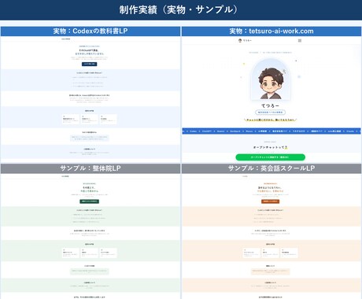The width and height of the screenshot is (362, 299).
Task: Click the first feature card on 整体院LP
Action: point(71,253)
